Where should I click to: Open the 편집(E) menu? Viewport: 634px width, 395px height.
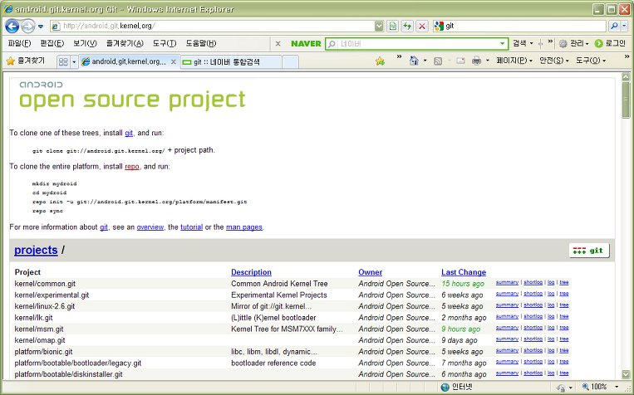click(x=52, y=43)
